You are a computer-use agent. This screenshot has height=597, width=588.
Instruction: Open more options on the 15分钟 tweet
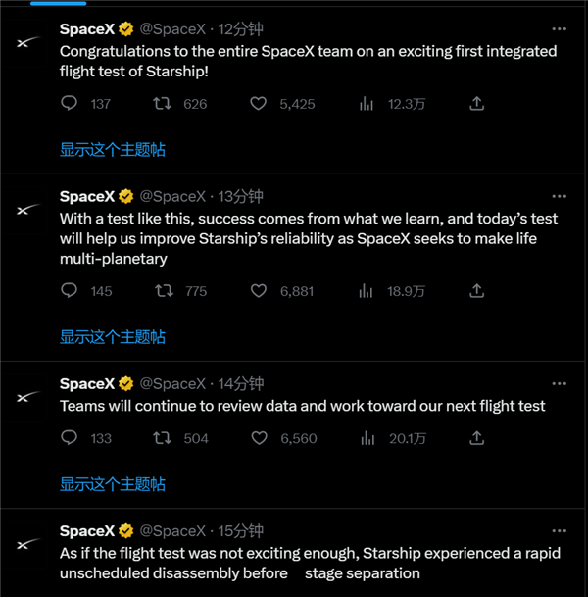coord(559,530)
